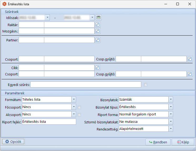Open the calendar period picker icon
Viewport: 196px width, 151px height.
point(99,18)
